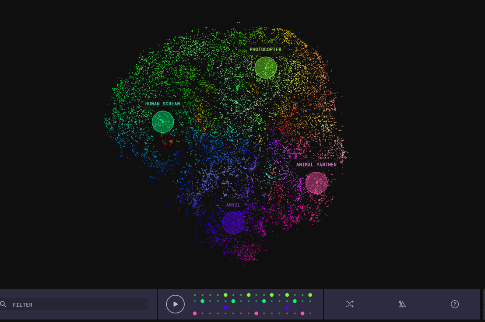Toggle an active green step in the second sequencer row
This screenshot has width=485, height=322.
pos(202,301)
